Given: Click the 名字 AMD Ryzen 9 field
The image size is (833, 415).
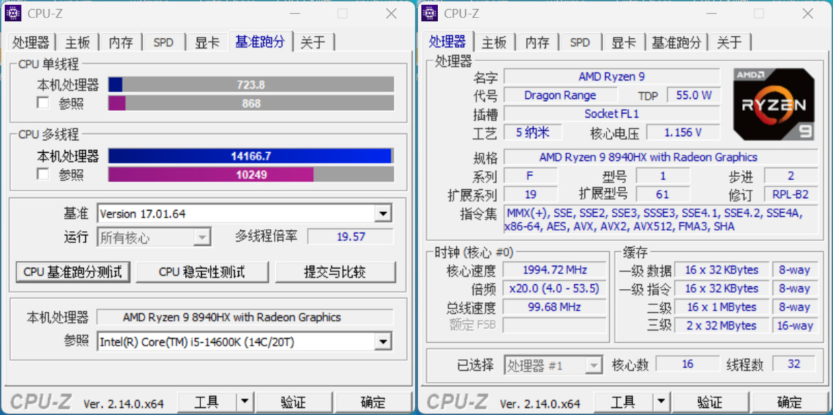Looking at the screenshot, I should tap(612, 77).
